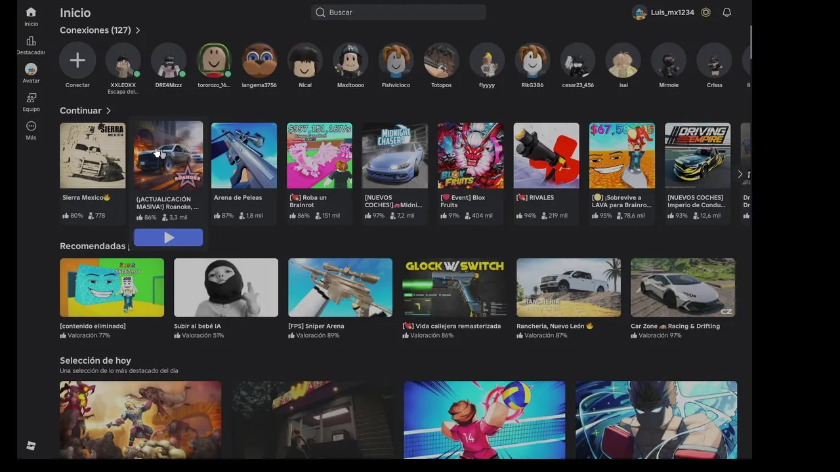Open Vida callejera remasterizada thumbnail
This screenshot has width=840, height=472.
click(454, 288)
